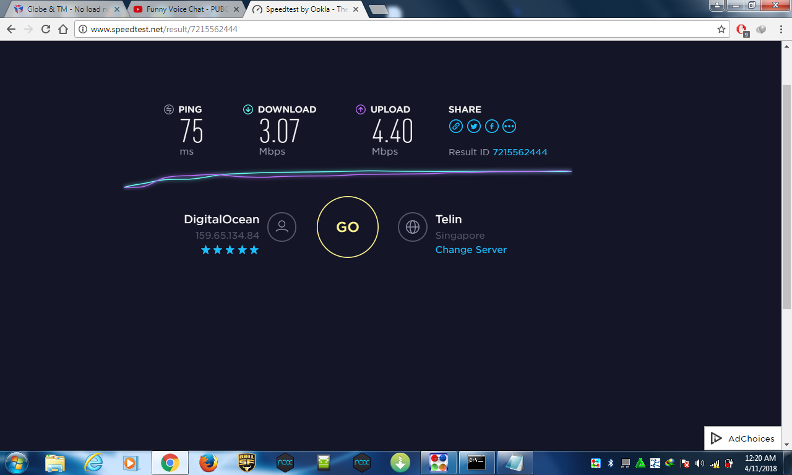The height and width of the screenshot is (475, 792).
Task: Click the Change Server link
Action: pyautogui.click(x=471, y=250)
